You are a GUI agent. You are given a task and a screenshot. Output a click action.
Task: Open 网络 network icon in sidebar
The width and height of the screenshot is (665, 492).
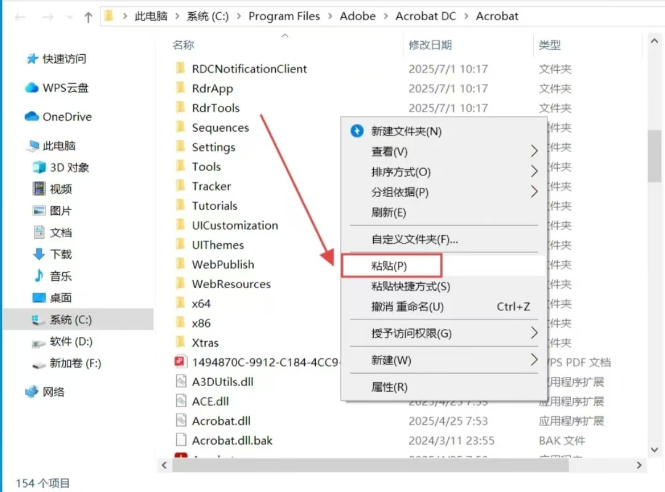click(x=32, y=392)
